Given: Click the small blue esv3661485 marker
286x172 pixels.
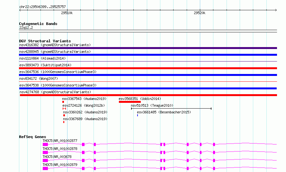Looking at the screenshot, I should coord(138,115).
